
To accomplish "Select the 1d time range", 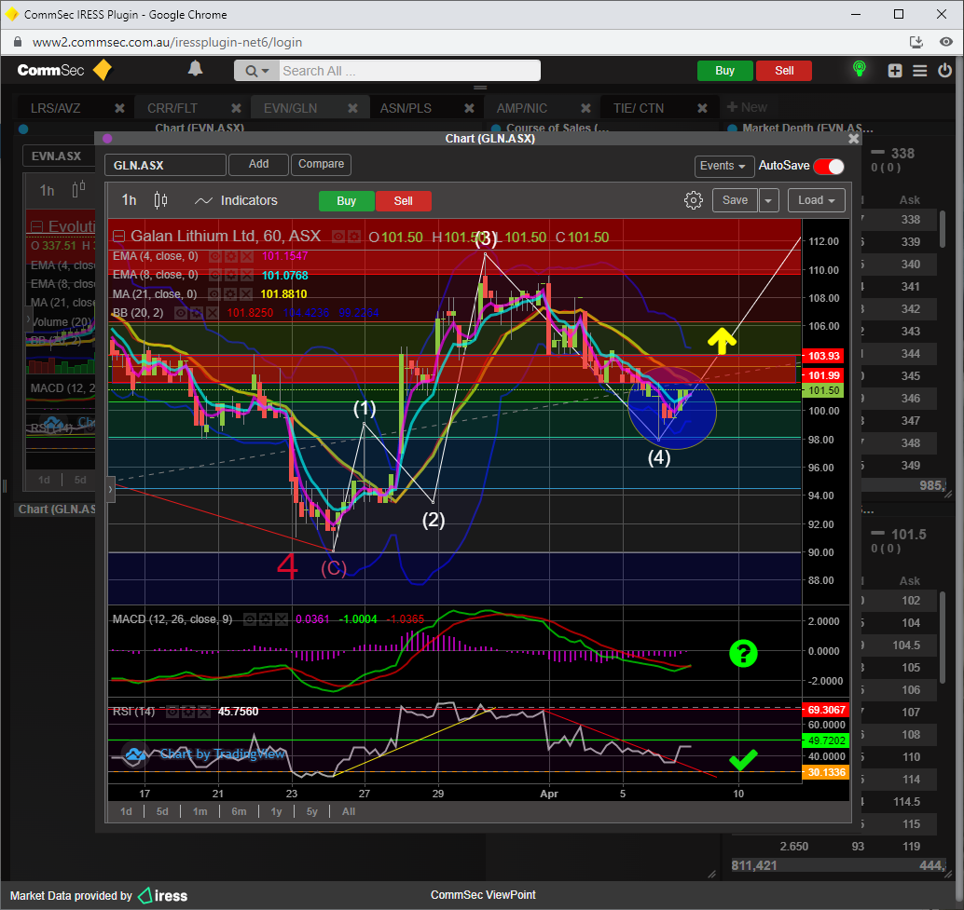I will point(126,812).
